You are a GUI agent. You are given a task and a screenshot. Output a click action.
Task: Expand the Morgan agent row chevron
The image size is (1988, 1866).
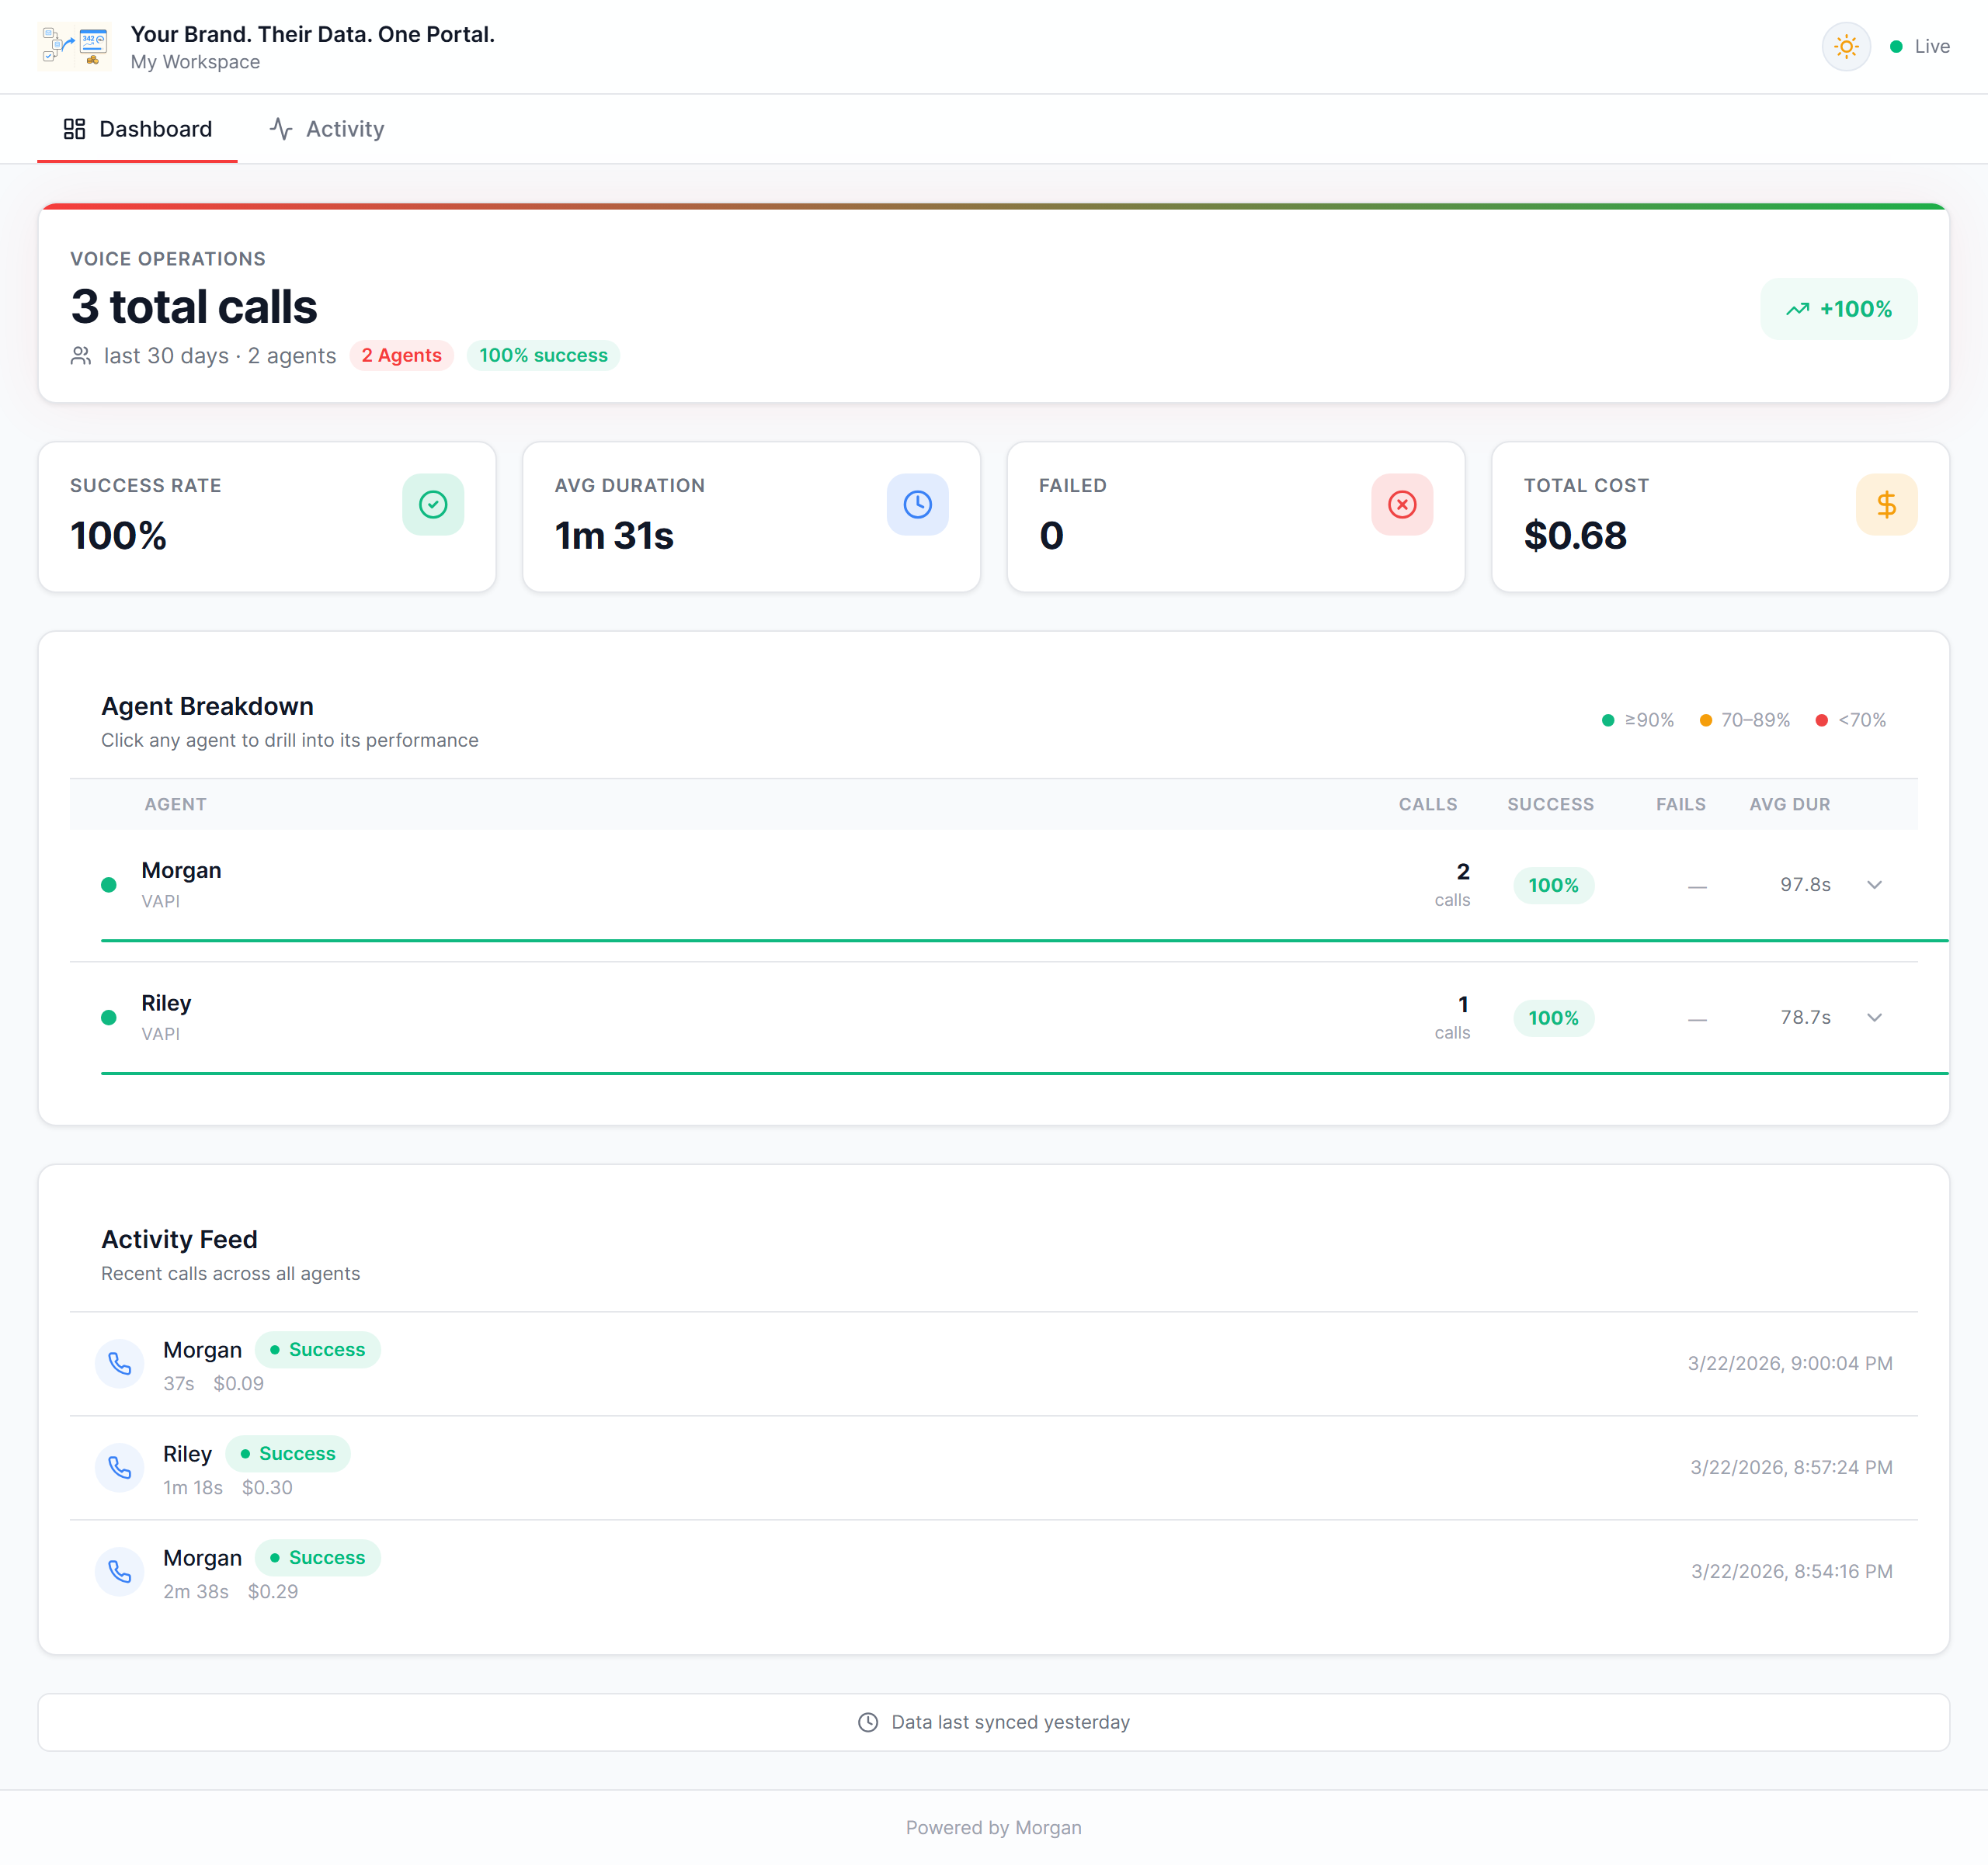pos(1874,886)
